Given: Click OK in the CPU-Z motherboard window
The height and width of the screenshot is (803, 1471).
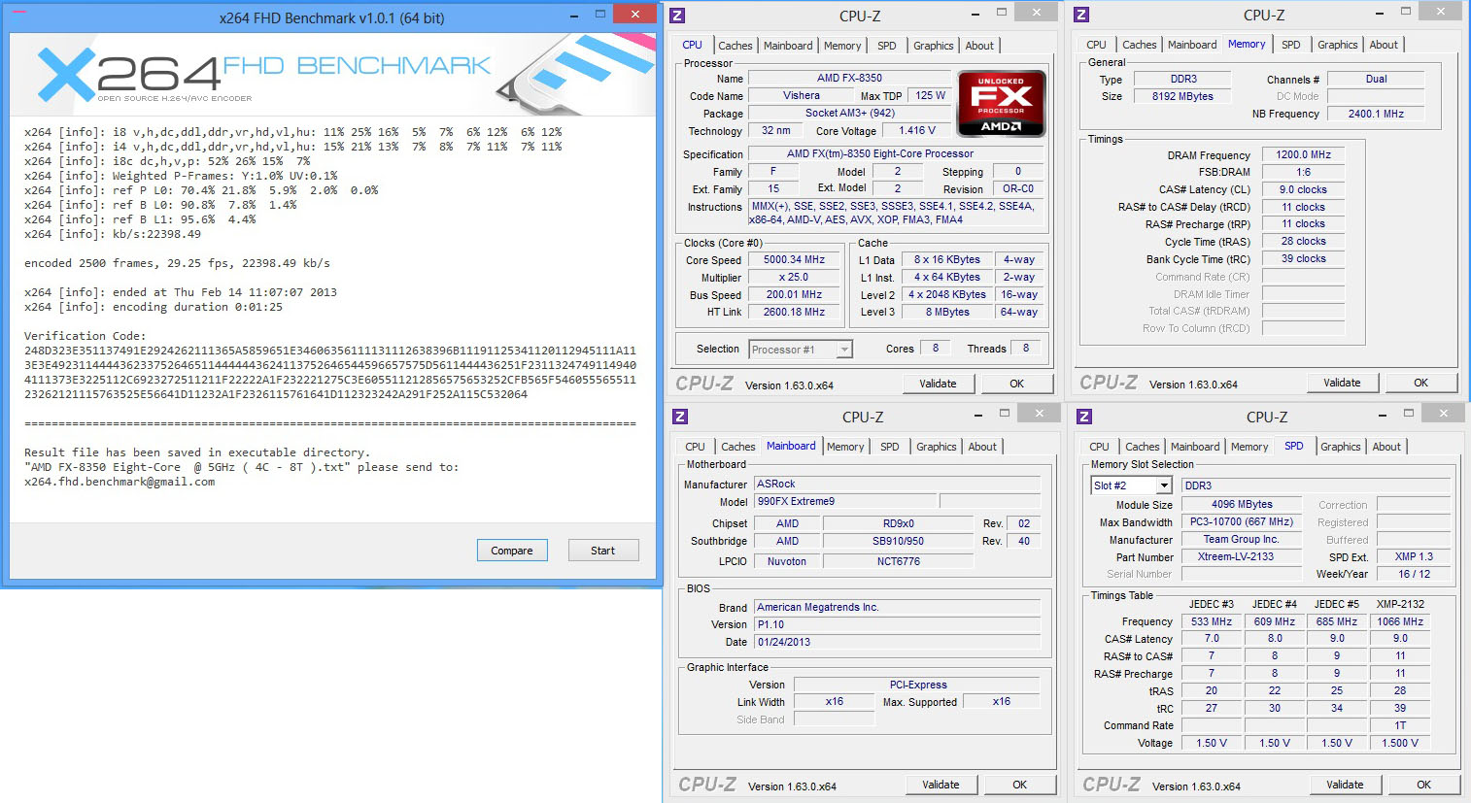Looking at the screenshot, I should tap(1020, 785).
